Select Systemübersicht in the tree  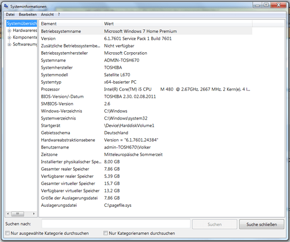click(x=22, y=23)
